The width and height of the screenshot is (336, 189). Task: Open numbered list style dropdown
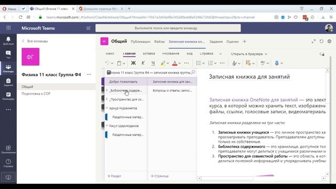pyautogui.click(x=215, y=63)
